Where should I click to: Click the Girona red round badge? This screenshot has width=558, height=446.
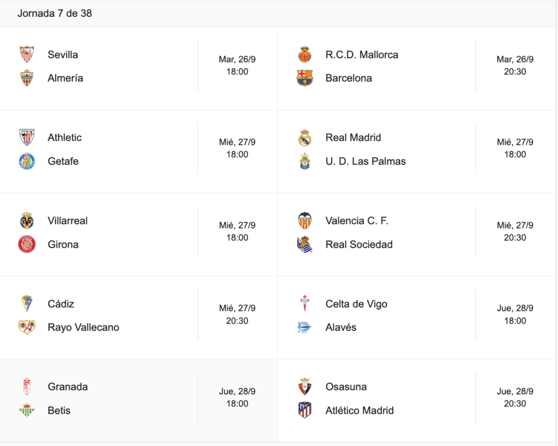(27, 245)
